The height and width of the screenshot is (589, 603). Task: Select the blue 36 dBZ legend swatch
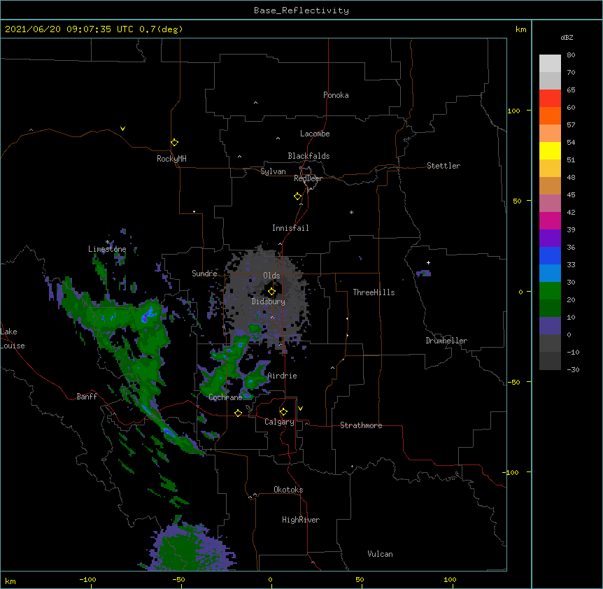[550, 255]
